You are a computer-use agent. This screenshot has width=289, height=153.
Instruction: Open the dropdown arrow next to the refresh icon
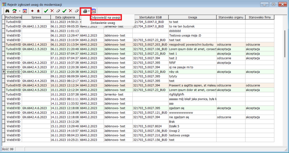[19, 11]
